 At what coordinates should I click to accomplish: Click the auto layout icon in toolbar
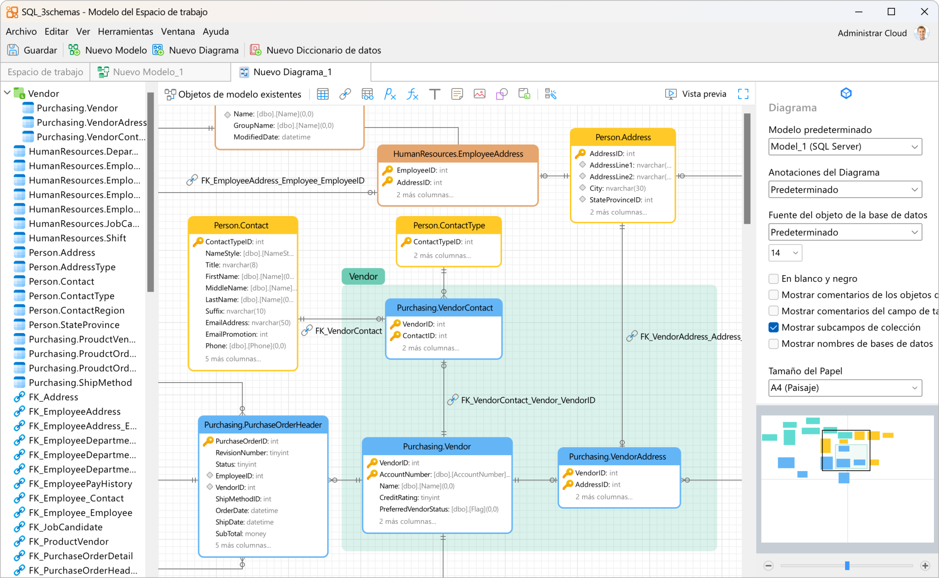pyautogui.click(x=551, y=94)
